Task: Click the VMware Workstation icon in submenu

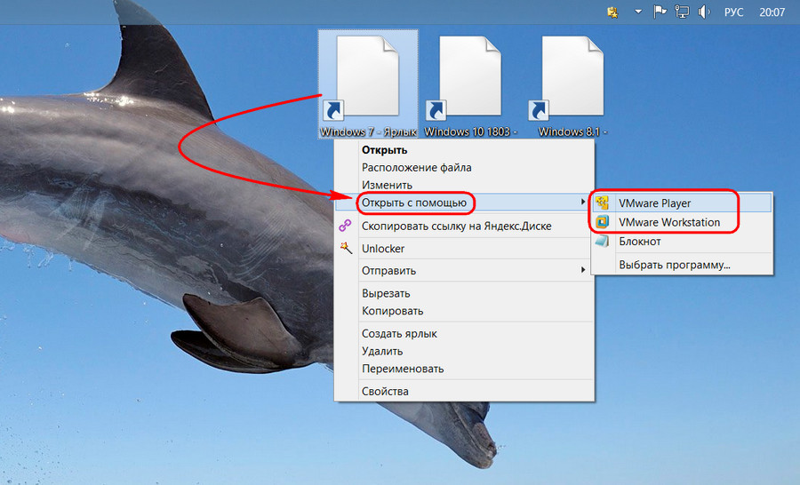Action: [603, 222]
